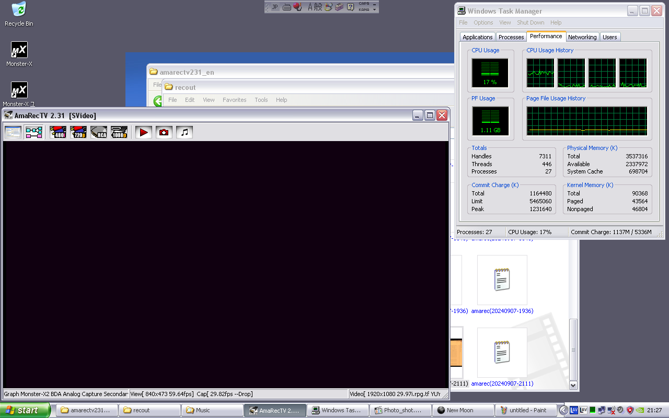Click the music note audio icon
The width and height of the screenshot is (669, 418).
point(184,132)
